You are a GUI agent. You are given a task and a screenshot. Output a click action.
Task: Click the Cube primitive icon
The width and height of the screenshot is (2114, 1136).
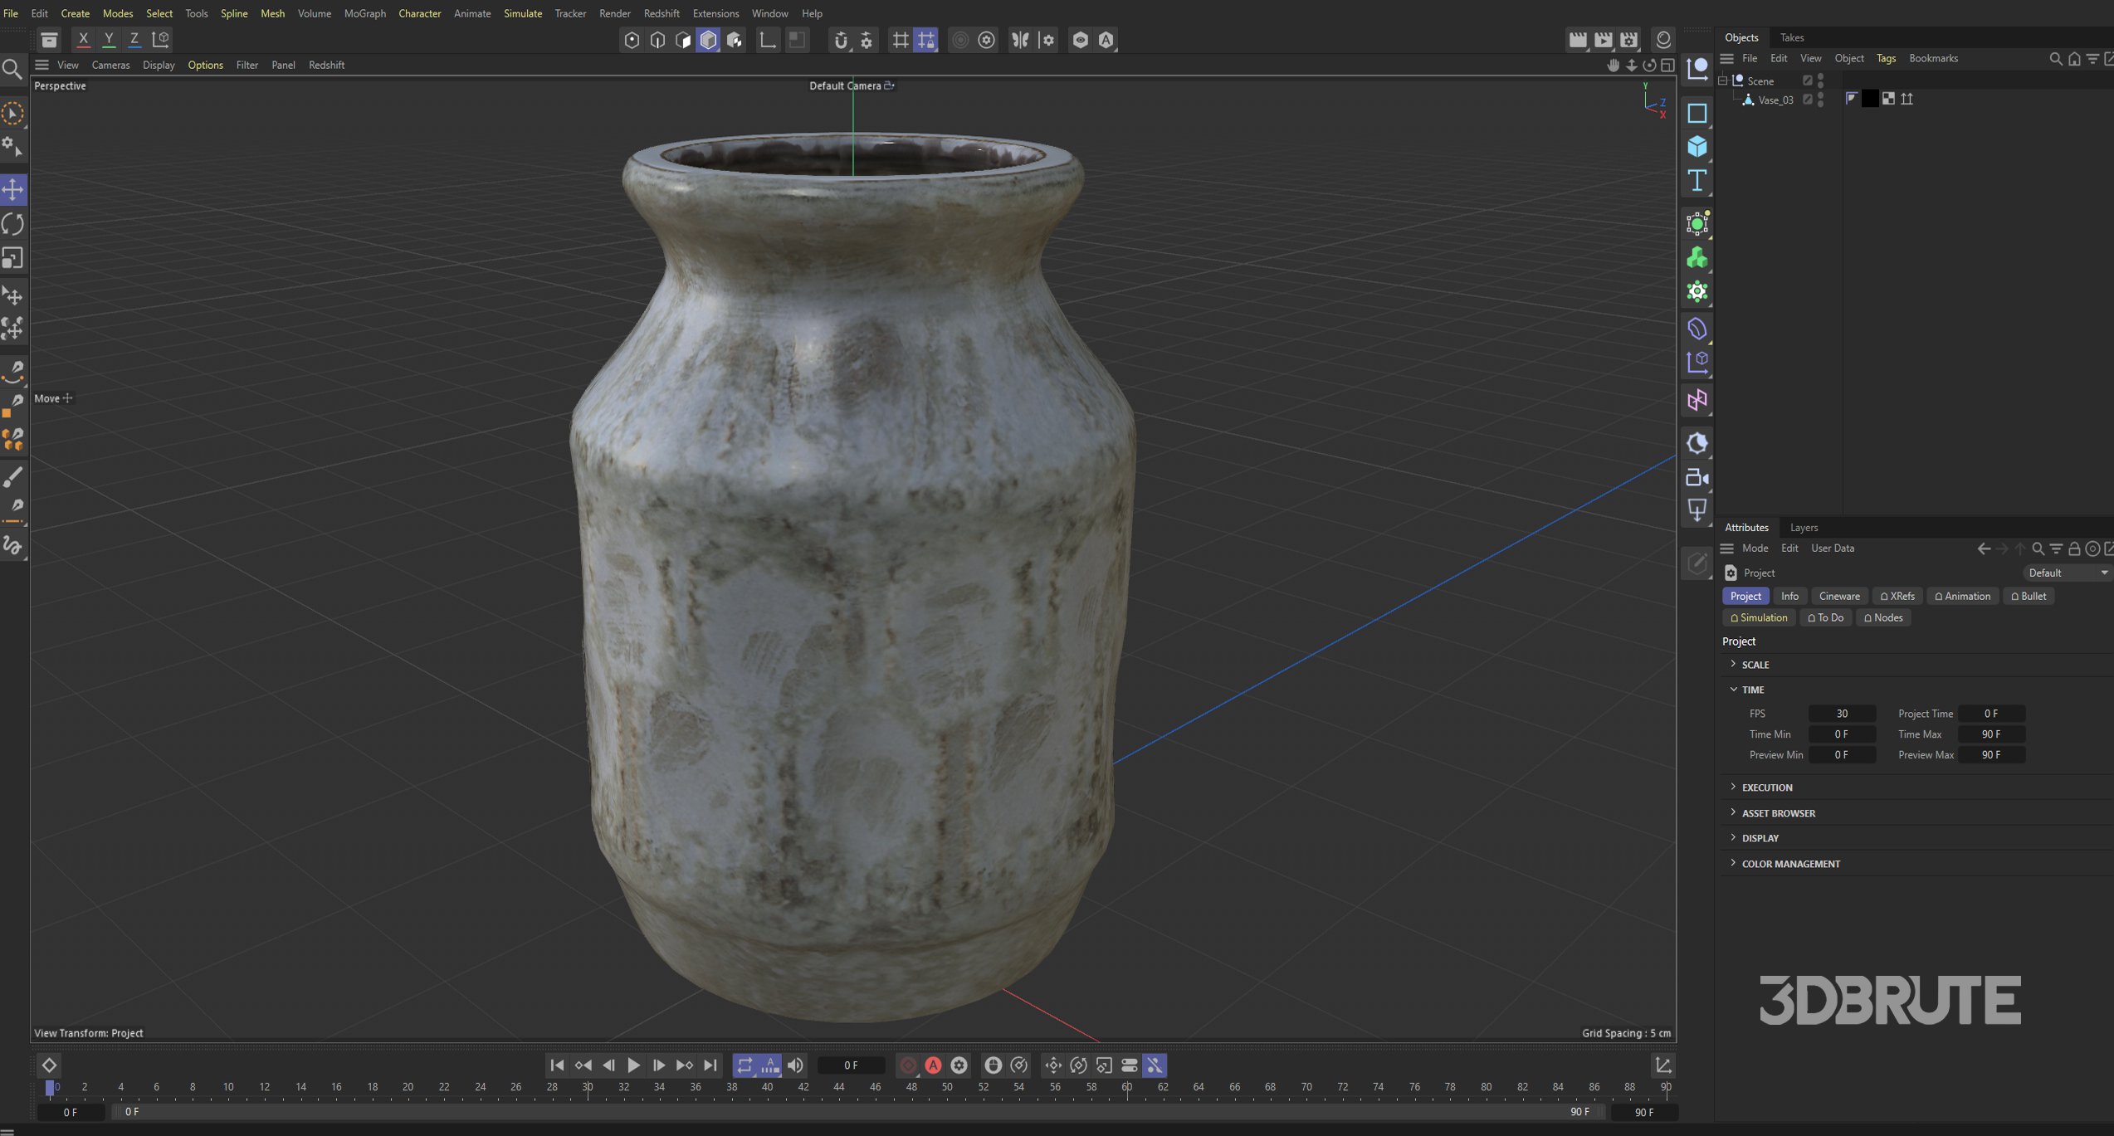(1697, 147)
